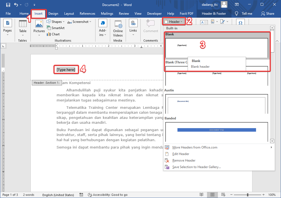
Task: Click the Chart icon
Action: click(x=53, y=34)
